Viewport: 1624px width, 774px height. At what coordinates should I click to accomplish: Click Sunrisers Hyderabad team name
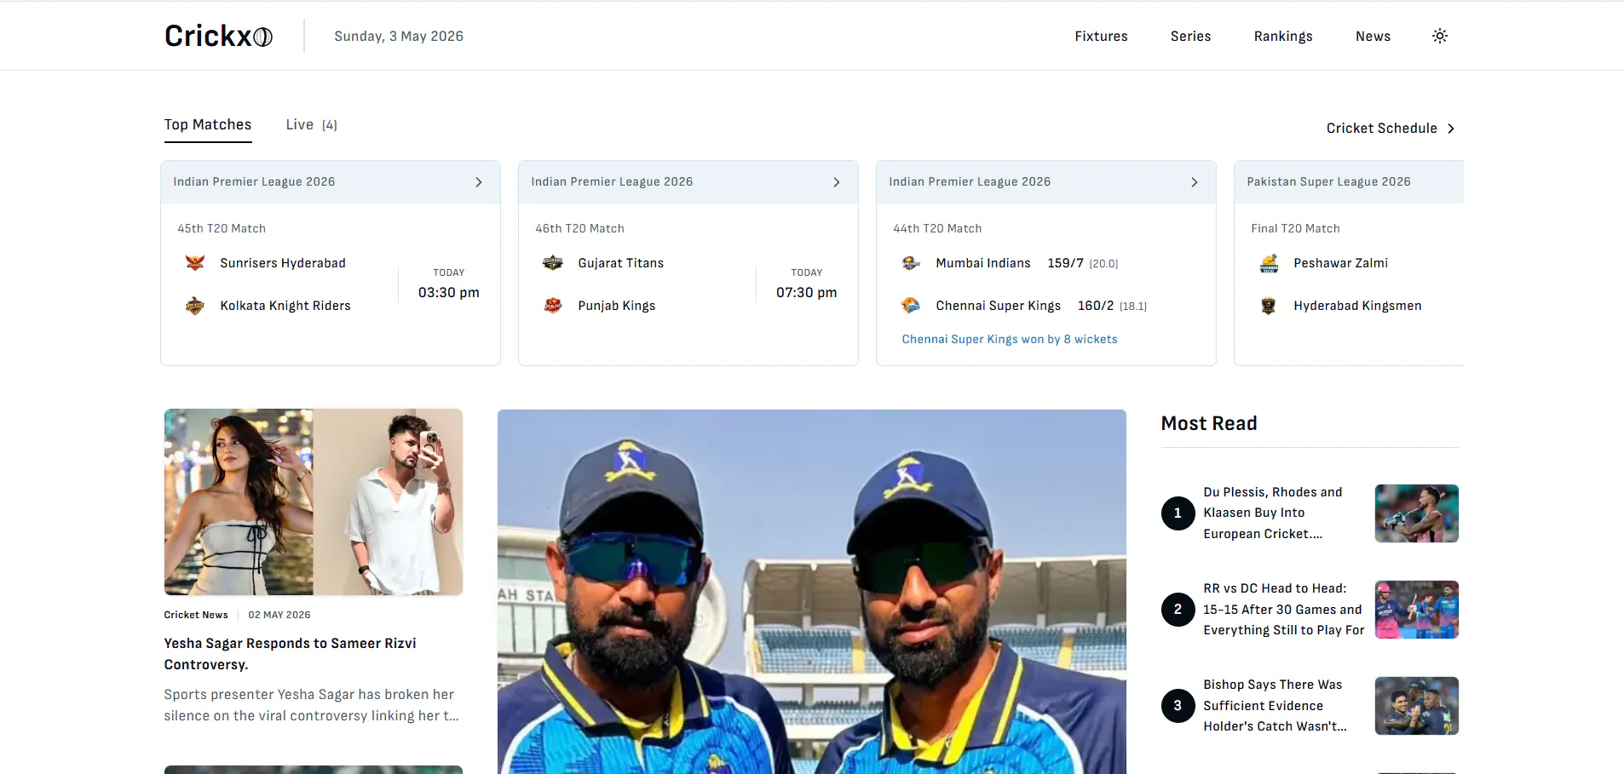click(x=283, y=263)
